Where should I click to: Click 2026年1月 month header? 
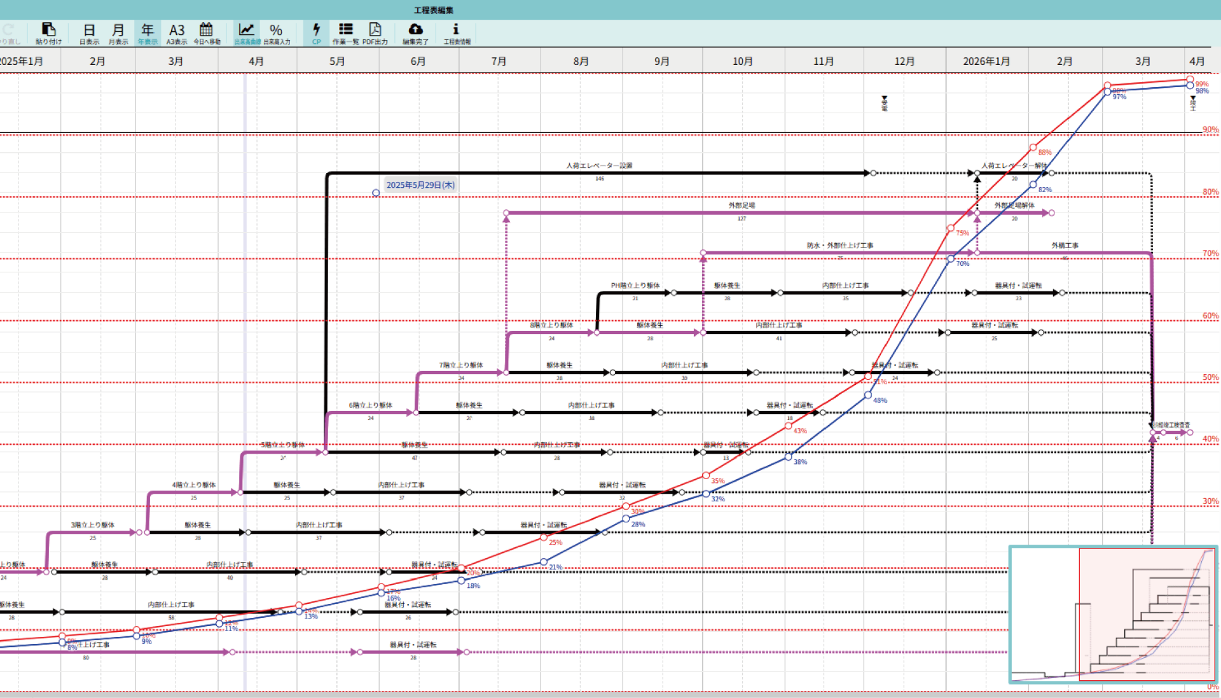986,61
